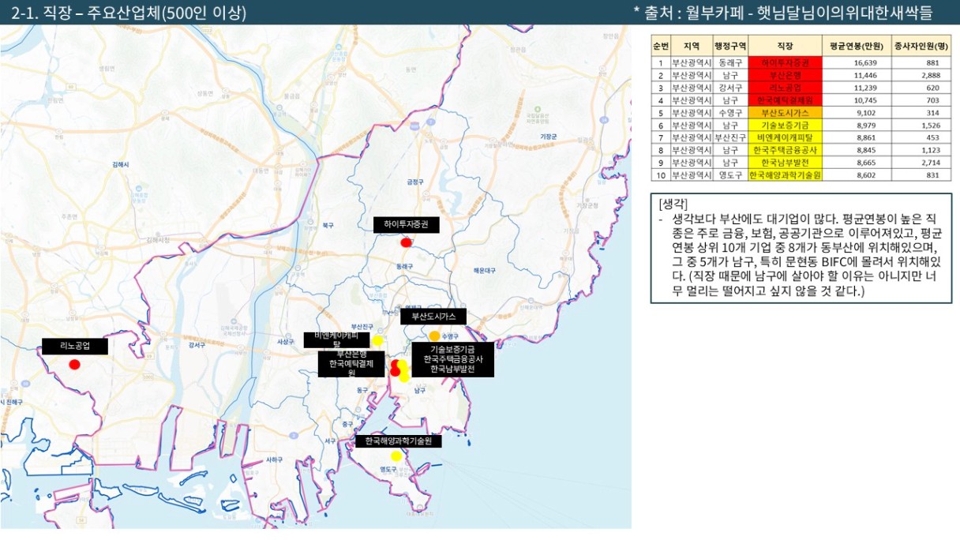Viewport: 960px width, 540px height.
Task: Click the 평균연봉(만원) table header
Action: (x=857, y=46)
